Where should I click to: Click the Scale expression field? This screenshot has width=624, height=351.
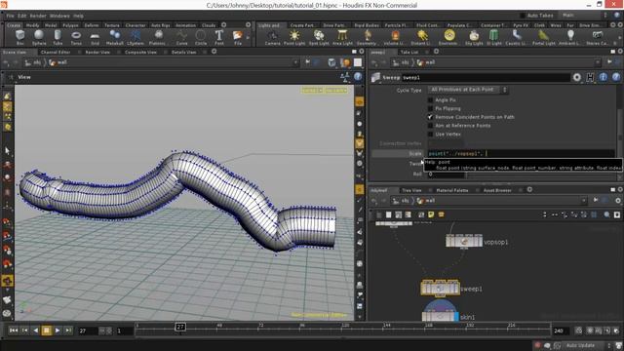521,153
